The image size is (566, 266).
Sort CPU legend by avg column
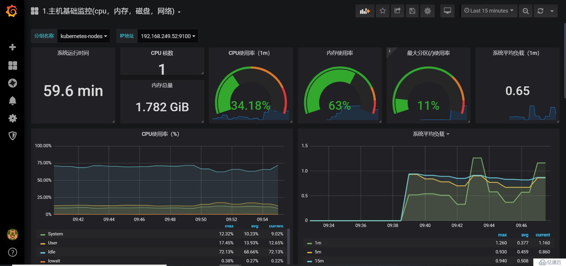tap(255, 226)
